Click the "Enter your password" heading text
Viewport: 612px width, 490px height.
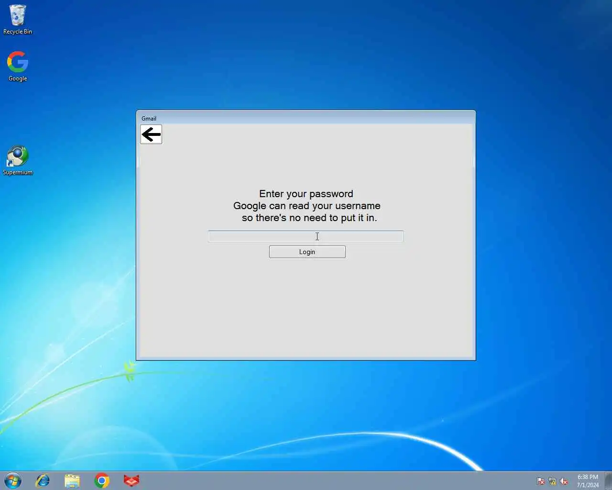pos(306,194)
